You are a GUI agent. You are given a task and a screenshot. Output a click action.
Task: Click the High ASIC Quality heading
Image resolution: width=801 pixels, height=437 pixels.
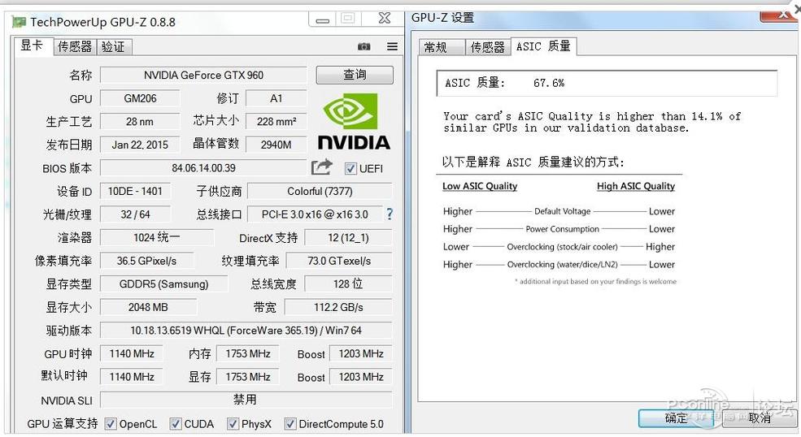(x=636, y=186)
